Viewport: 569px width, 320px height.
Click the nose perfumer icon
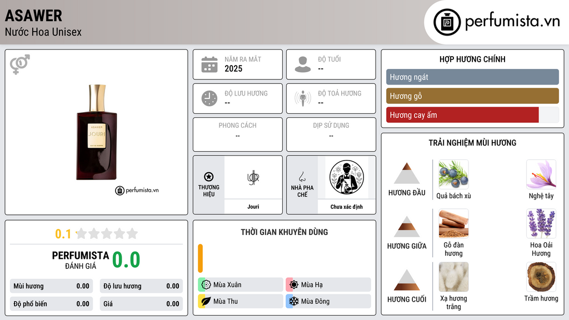coord(302,177)
